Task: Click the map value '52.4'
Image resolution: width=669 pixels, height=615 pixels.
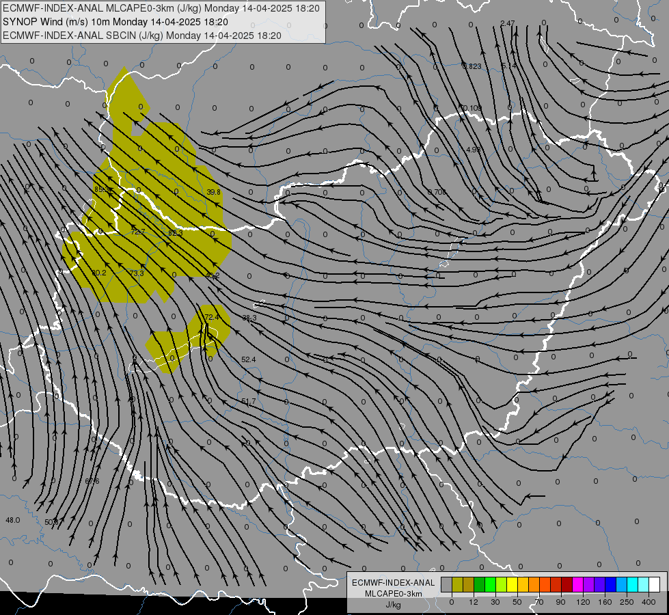Action: pos(248,360)
